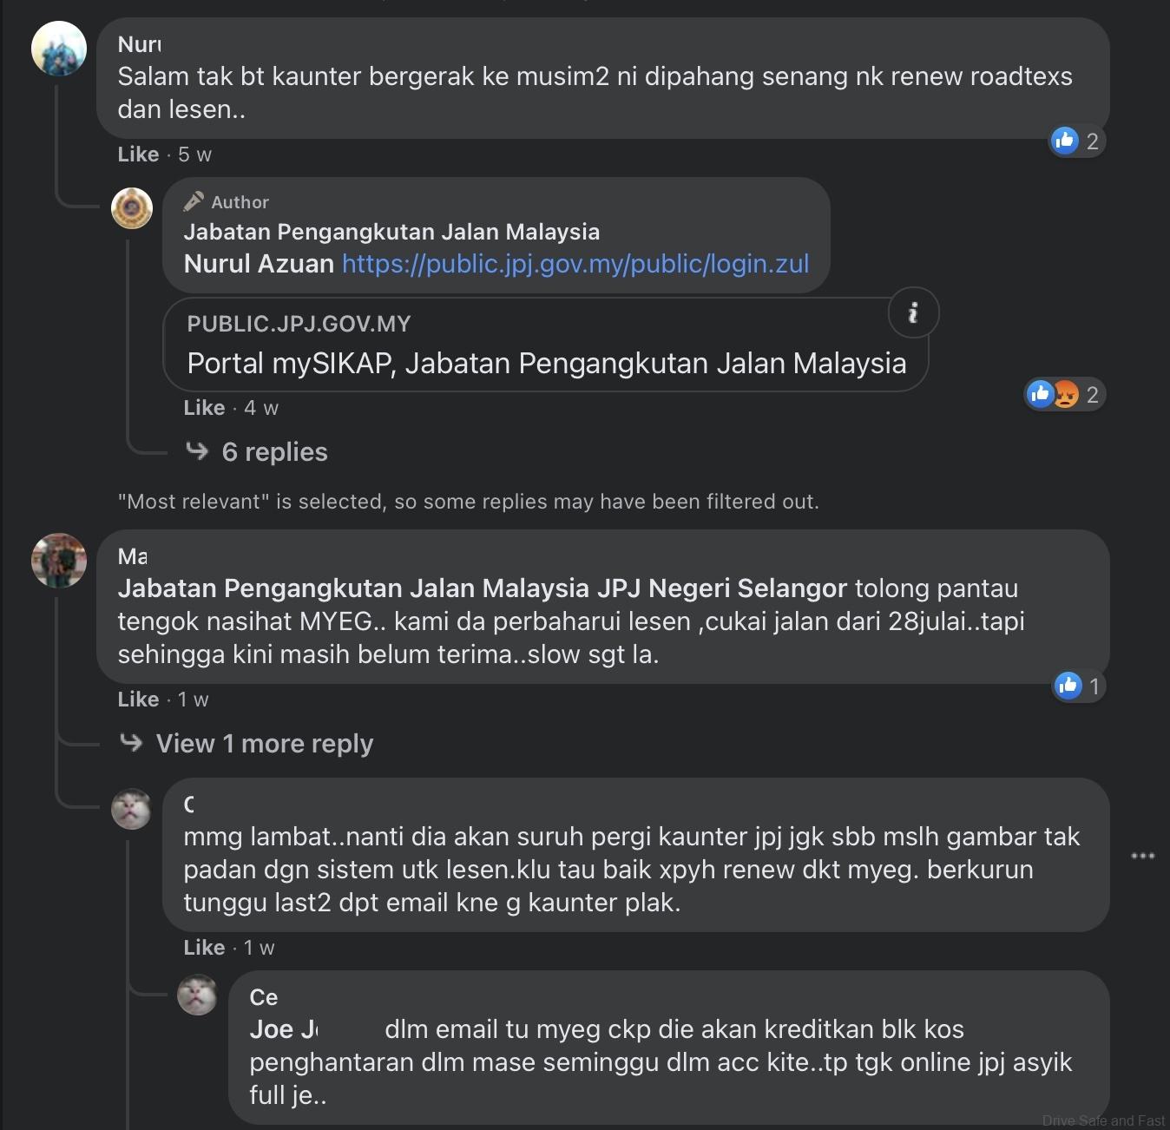This screenshot has height=1130, width=1170.
Task: Expand View 1 more reply
Action: pos(265,743)
